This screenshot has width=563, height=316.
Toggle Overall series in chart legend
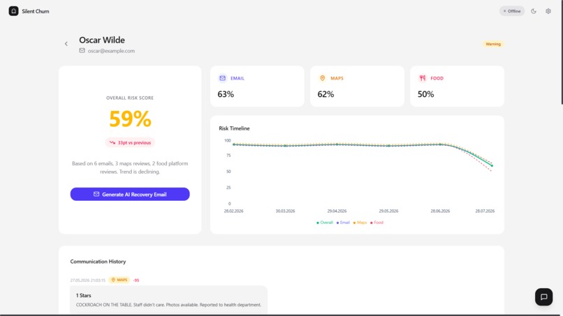(x=325, y=223)
